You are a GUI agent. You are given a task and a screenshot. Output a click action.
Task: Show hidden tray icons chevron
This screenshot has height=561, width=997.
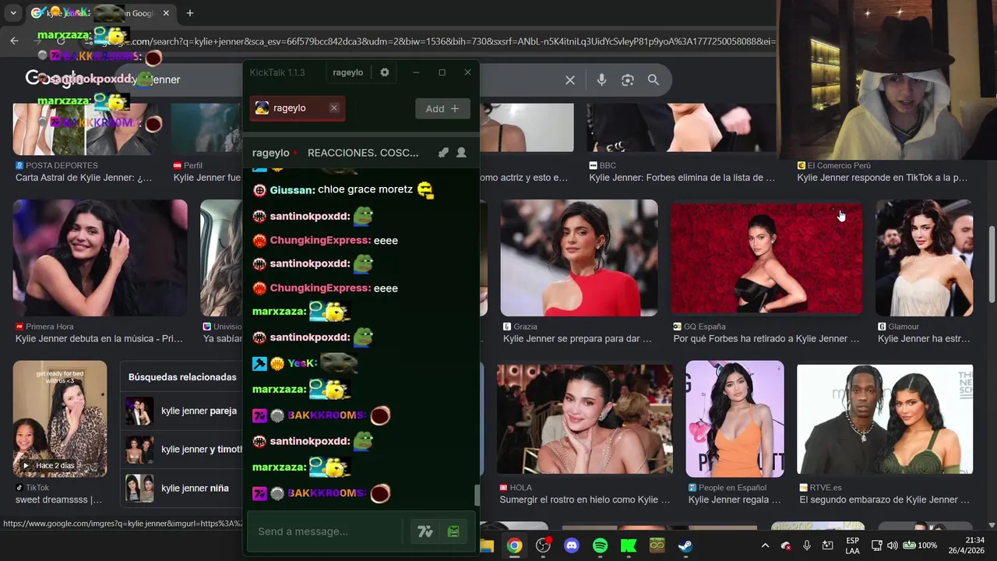coord(765,545)
